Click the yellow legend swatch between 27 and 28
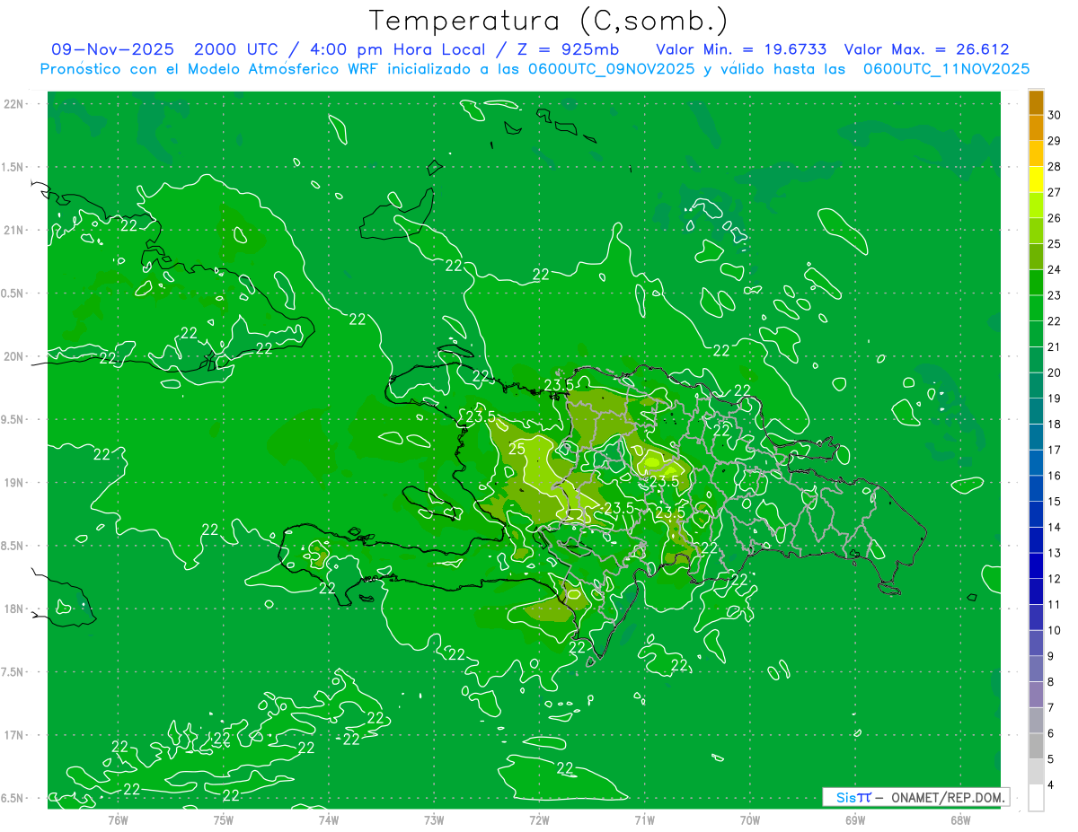Viewport: 1078px width, 832px height. click(1036, 180)
